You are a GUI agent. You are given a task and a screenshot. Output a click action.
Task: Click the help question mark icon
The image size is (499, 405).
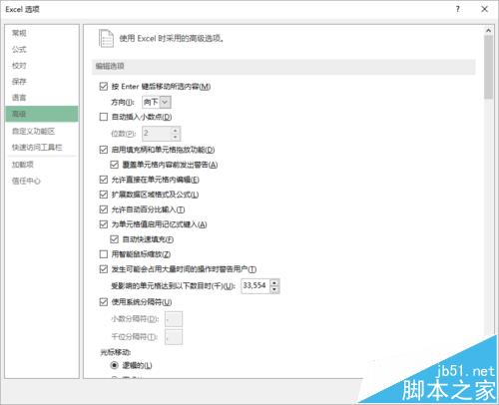458,9
